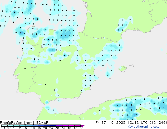This screenshot has height=129, width=167.
Task: Click the legend label '50'
Action: (x=81, y=128)
